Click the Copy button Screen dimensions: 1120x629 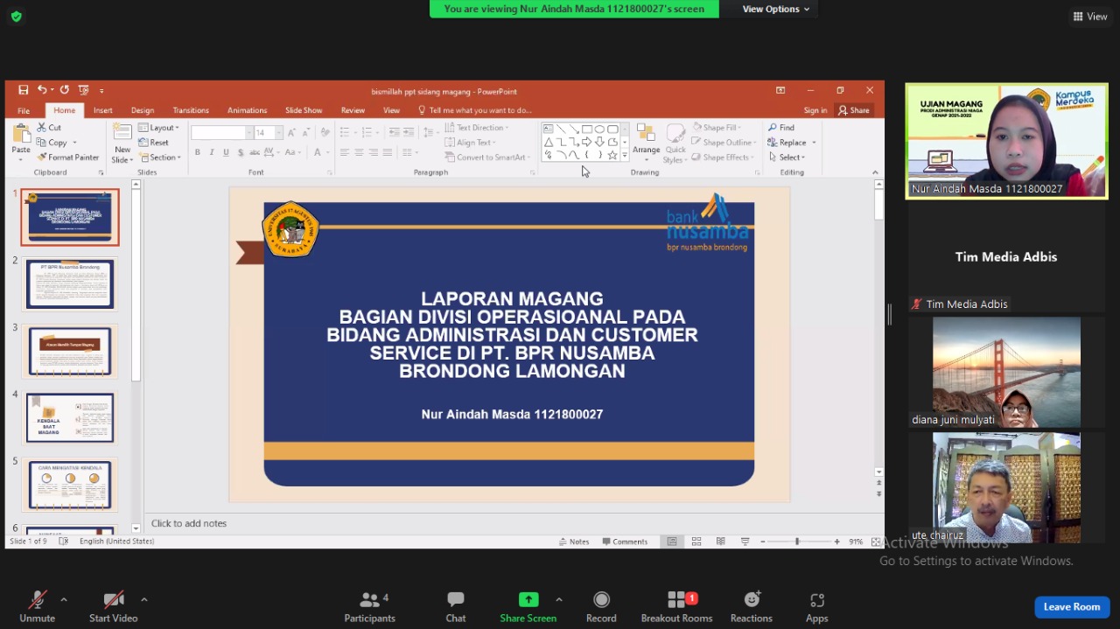(x=52, y=143)
